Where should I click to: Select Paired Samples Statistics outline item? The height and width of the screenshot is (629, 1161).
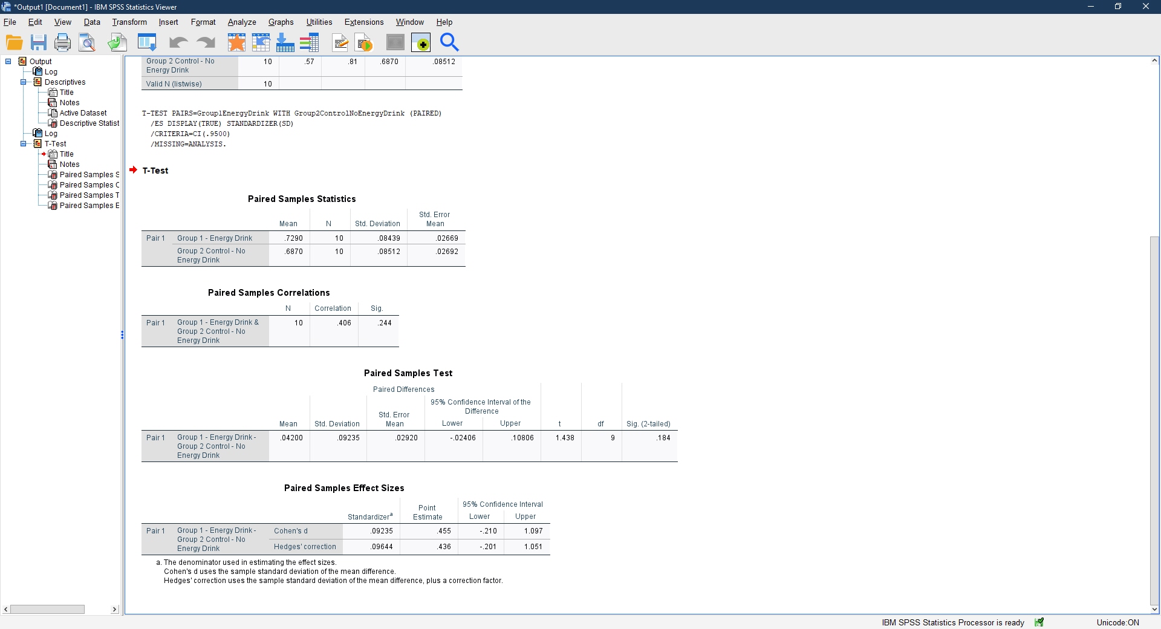pos(89,174)
